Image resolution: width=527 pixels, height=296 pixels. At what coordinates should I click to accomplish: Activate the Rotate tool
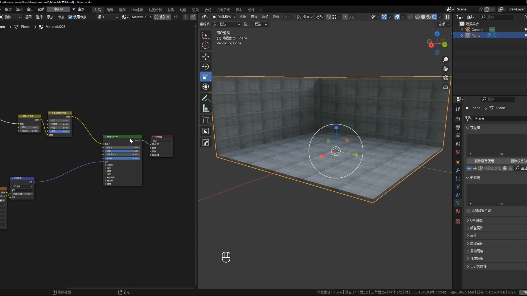(x=206, y=66)
